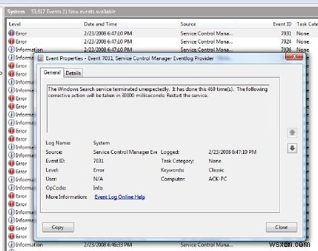Click the Copy button
The image size is (318, 251).
(58, 227)
